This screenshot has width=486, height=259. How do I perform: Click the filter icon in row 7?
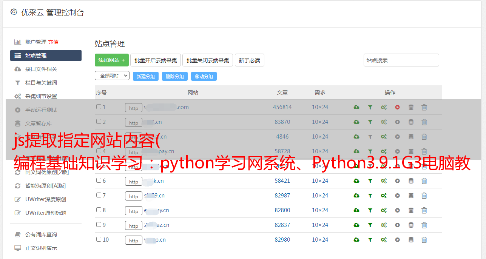(x=370, y=196)
